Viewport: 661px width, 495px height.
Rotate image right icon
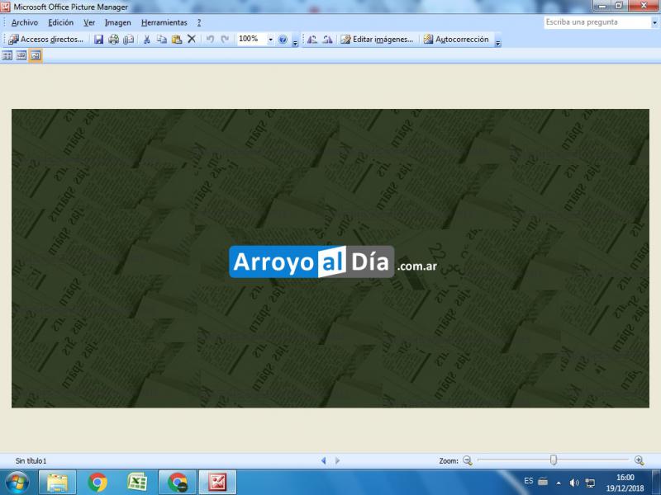pos(327,40)
